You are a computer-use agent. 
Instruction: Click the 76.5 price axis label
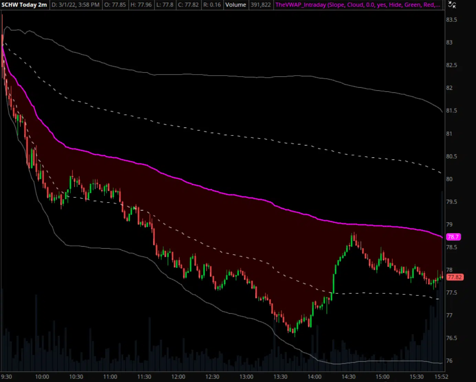point(452,338)
